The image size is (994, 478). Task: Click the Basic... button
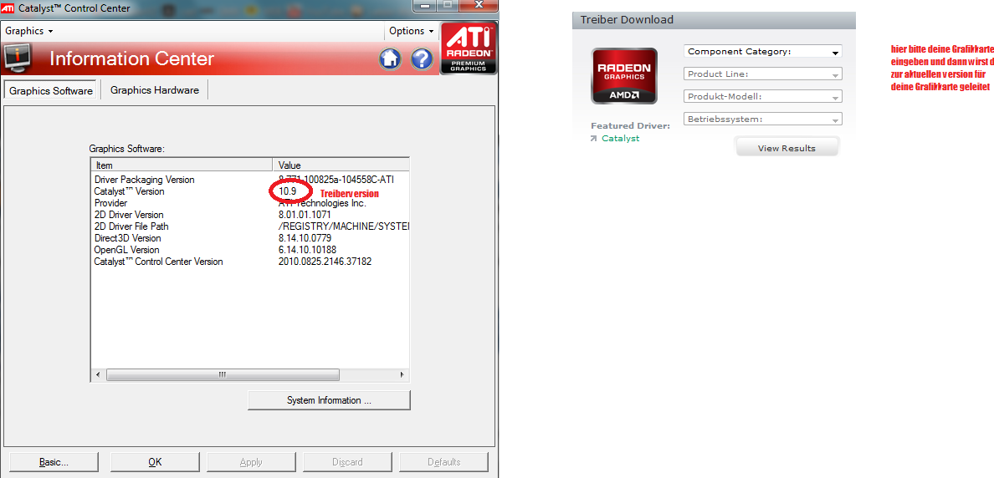point(54,461)
